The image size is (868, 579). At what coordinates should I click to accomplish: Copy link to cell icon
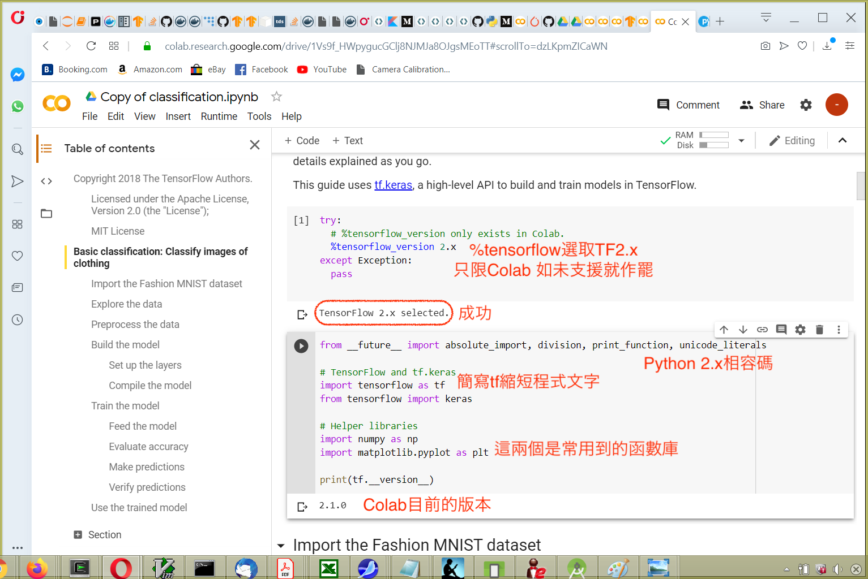762,330
